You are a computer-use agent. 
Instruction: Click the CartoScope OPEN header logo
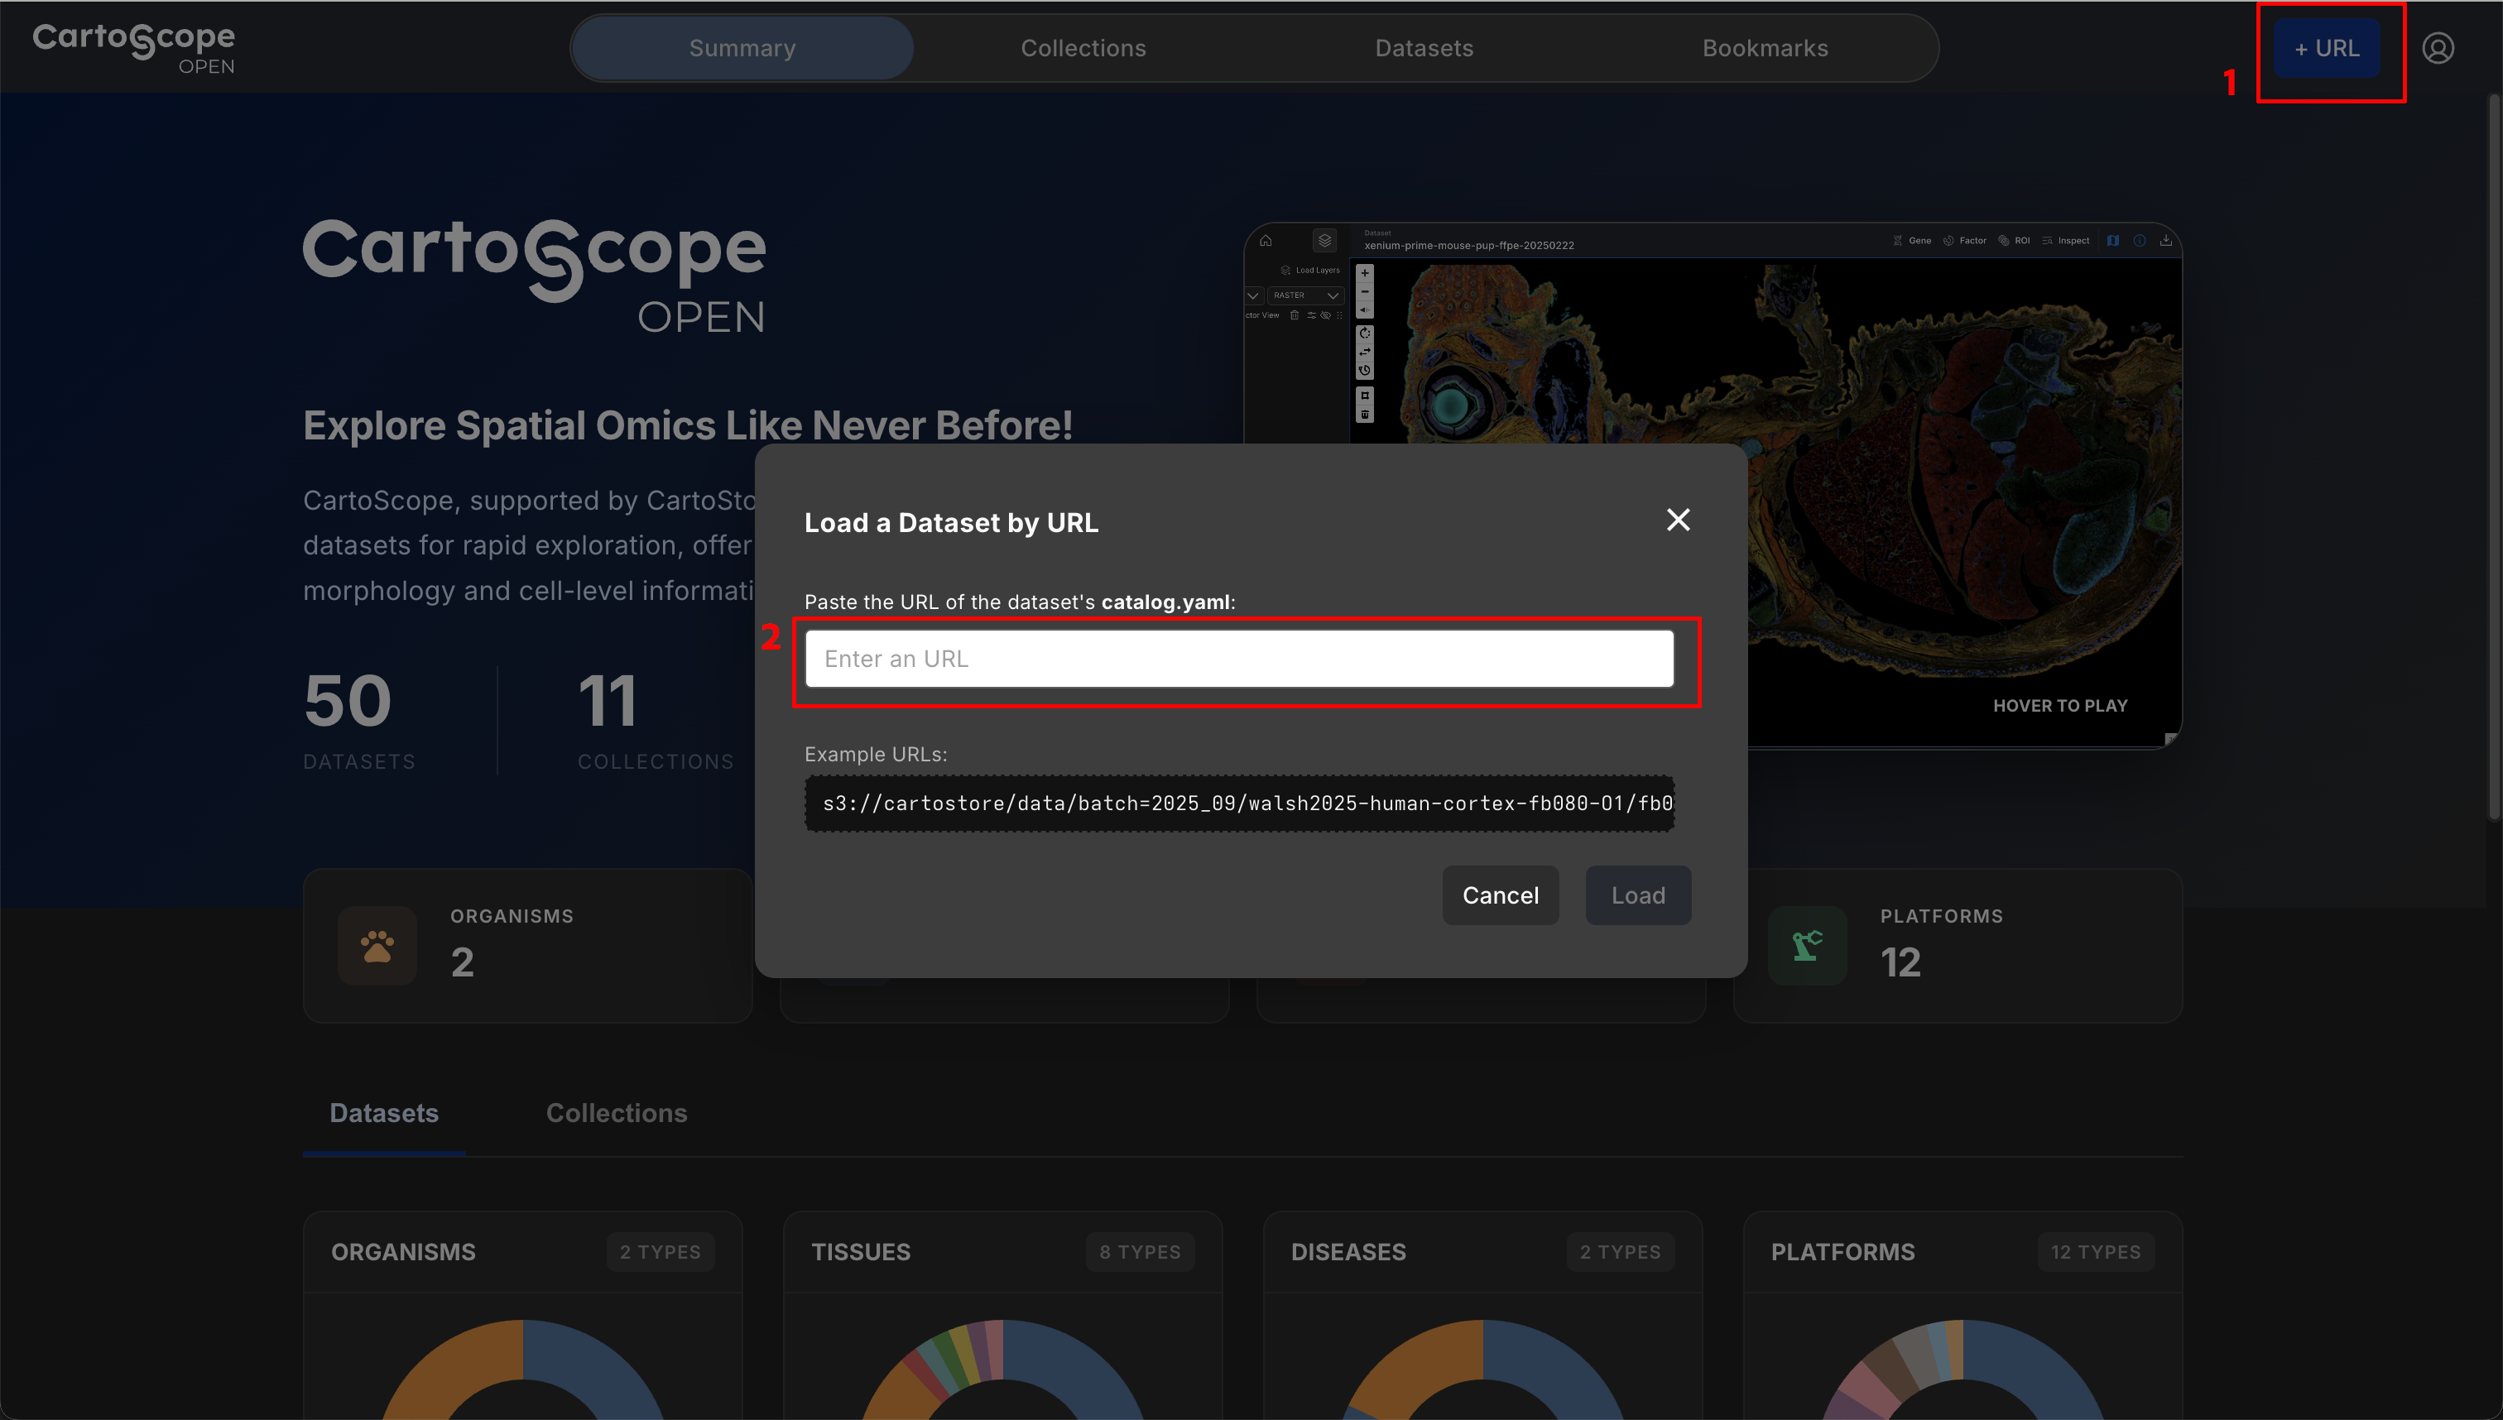(133, 47)
